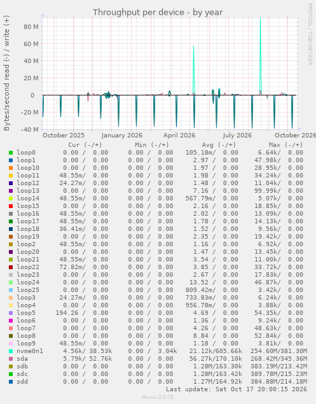The image size is (316, 404).
Task: Click the 'loop13' legend label
Action: [28, 191]
